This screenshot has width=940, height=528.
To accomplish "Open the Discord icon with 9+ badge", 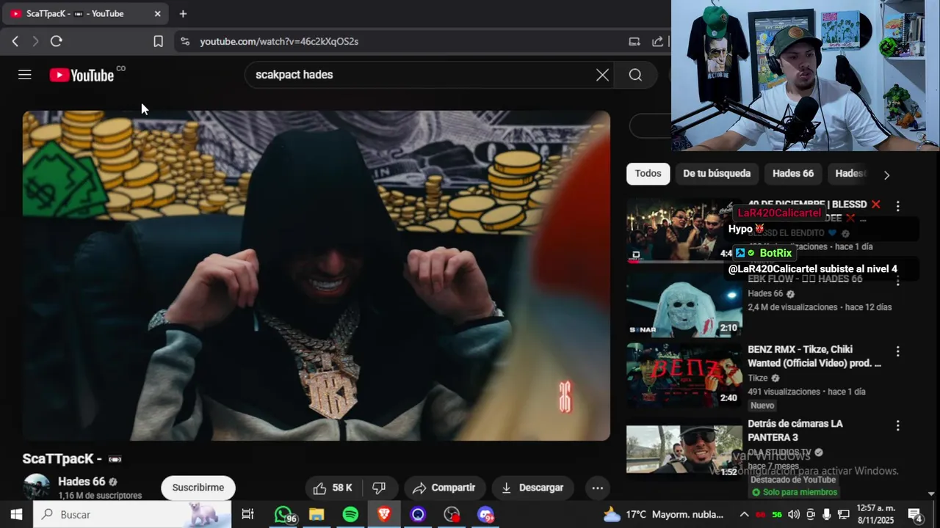I will click(485, 515).
